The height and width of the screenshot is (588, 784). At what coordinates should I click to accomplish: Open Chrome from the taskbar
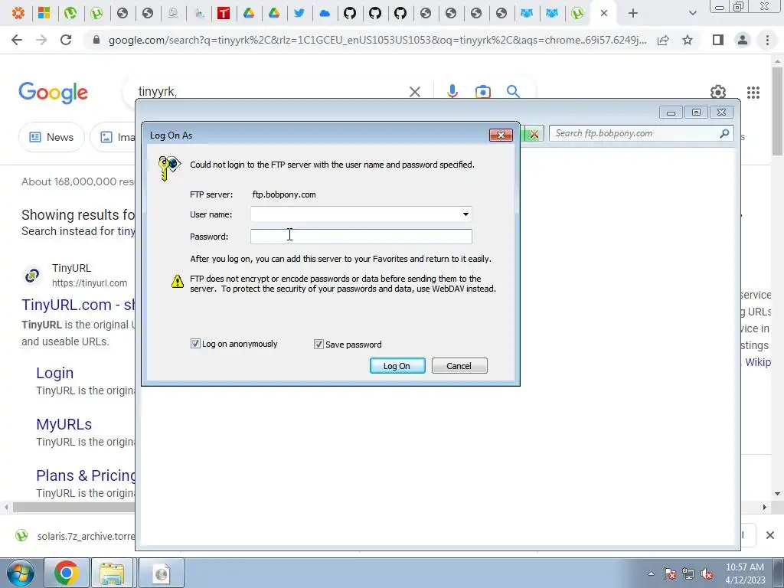(x=67, y=573)
